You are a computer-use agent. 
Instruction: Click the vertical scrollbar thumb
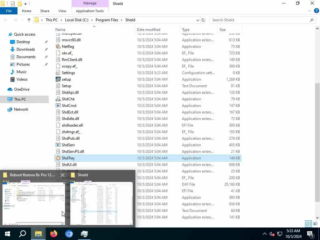pyautogui.click(x=317, y=142)
